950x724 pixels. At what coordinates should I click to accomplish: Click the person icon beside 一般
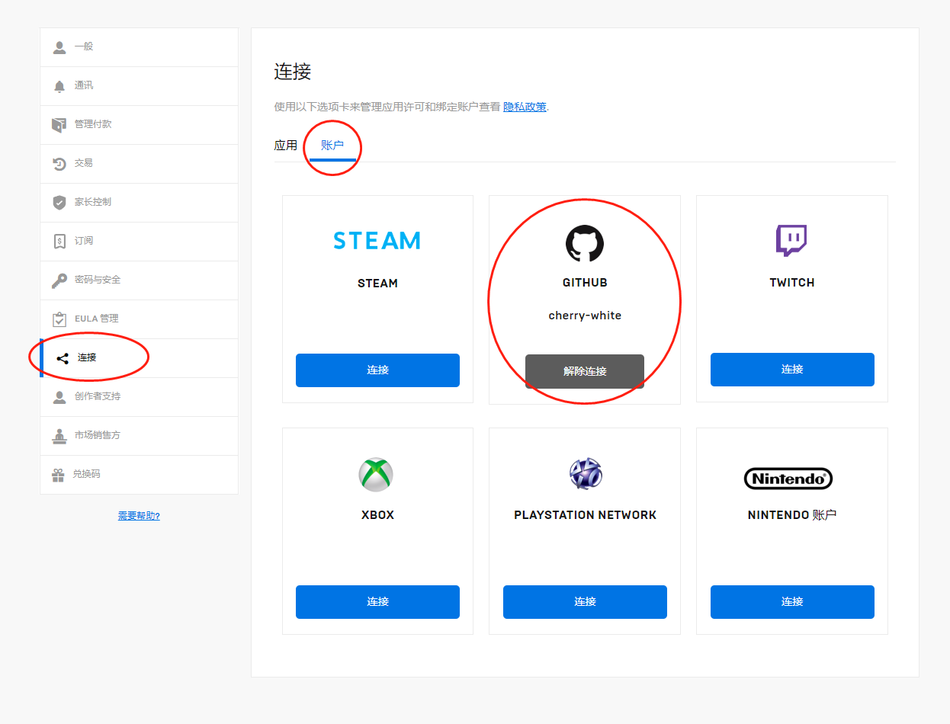59,47
